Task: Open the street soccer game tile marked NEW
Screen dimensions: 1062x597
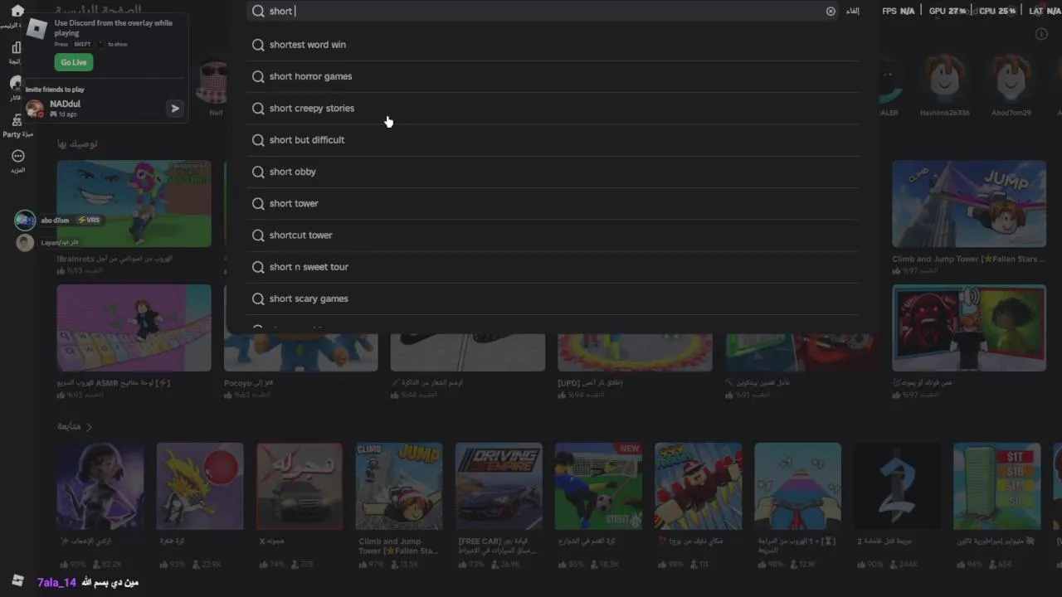Action: pos(598,486)
